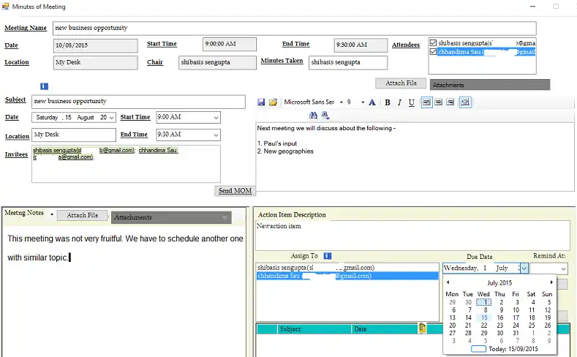Click the blue info icon above Subject

[43, 87]
